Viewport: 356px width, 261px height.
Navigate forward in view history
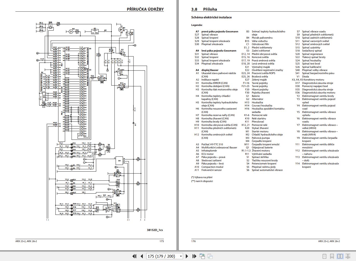[210, 256]
